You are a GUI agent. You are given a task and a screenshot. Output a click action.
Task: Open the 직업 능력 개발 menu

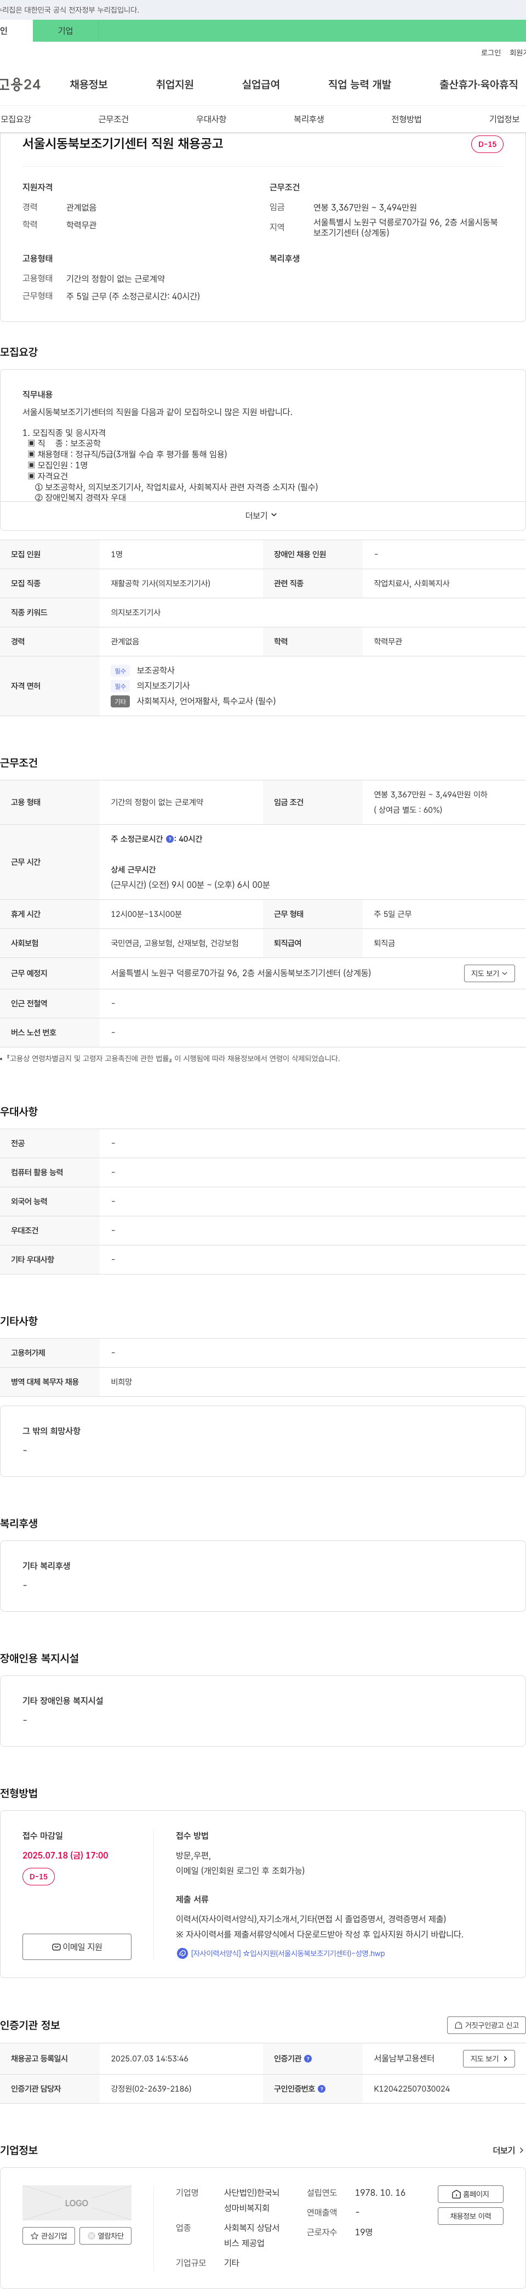[360, 84]
